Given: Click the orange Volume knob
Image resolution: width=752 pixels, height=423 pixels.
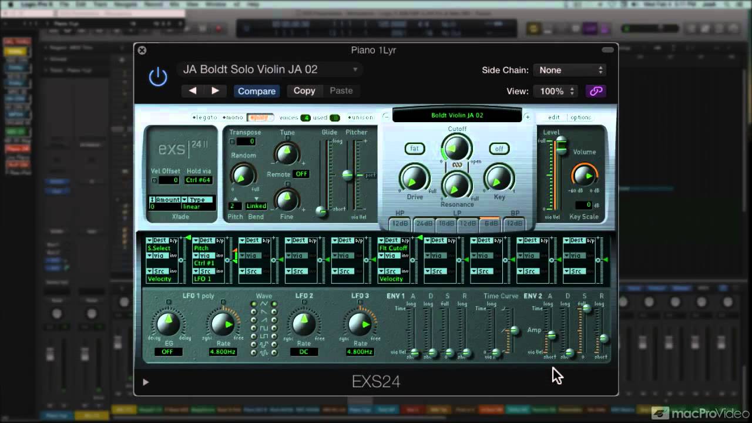Looking at the screenshot, I should click(584, 175).
